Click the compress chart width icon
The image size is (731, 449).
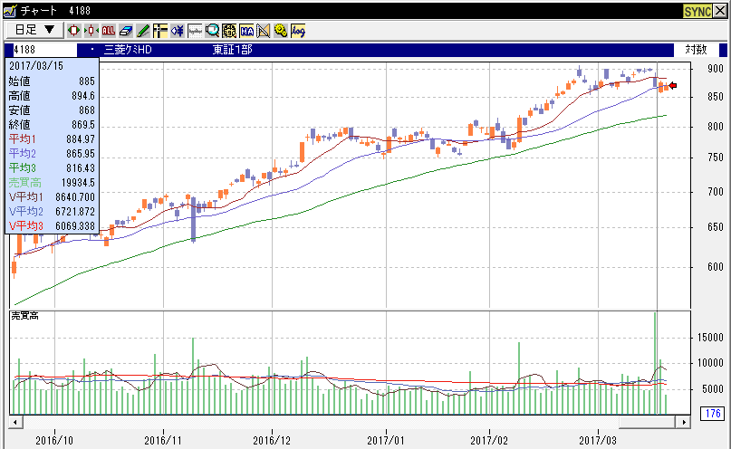(x=91, y=30)
